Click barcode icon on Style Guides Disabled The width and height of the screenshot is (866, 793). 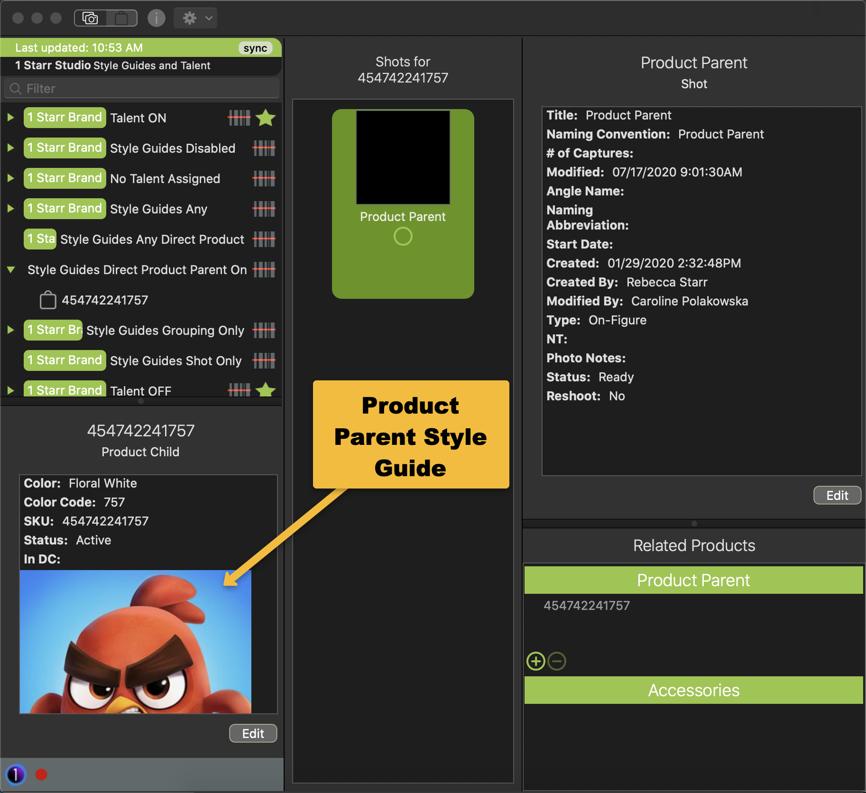point(264,148)
